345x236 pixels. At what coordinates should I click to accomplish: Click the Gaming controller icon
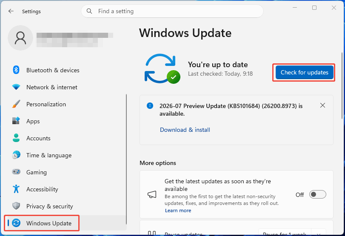coord(16,172)
